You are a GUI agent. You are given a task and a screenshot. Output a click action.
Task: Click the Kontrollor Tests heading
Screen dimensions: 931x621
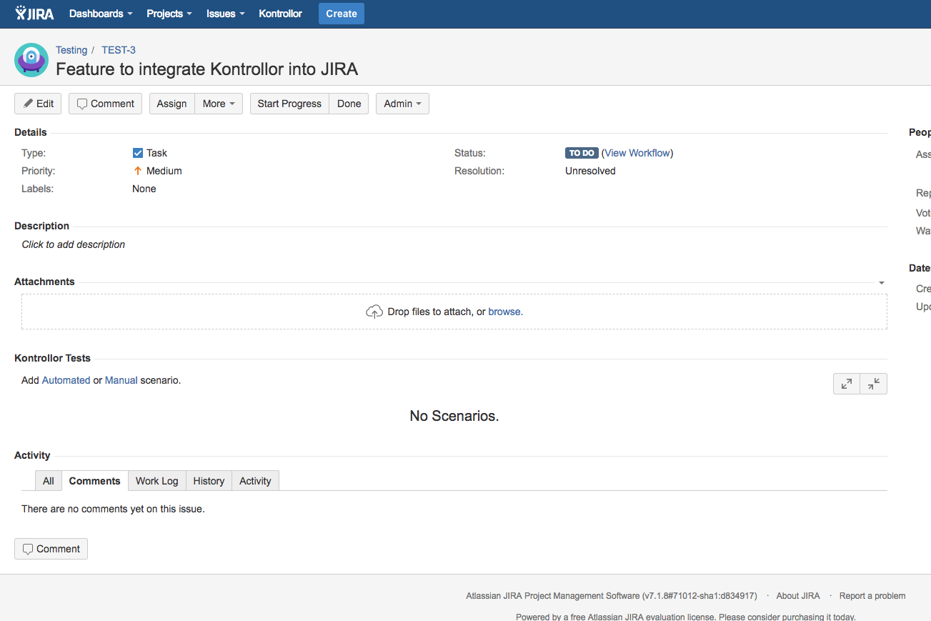click(53, 358)
